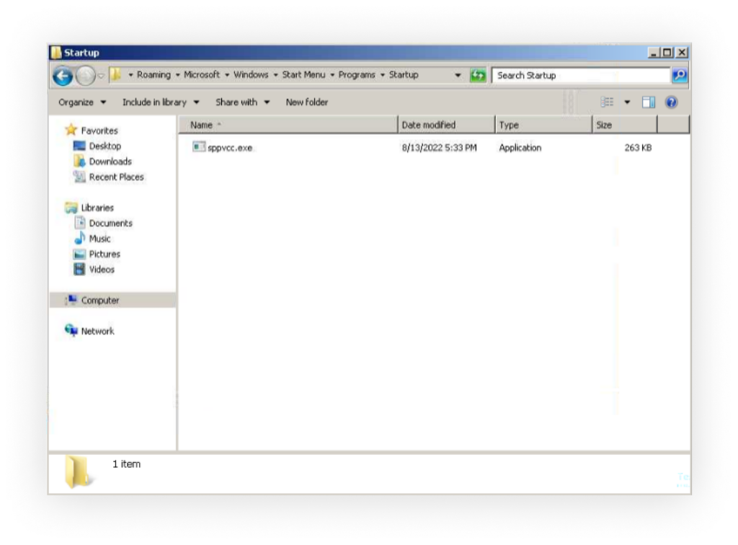Sort by the Date modified column
The height and width of the screenshot is (545, 738).
coord(446,125)
